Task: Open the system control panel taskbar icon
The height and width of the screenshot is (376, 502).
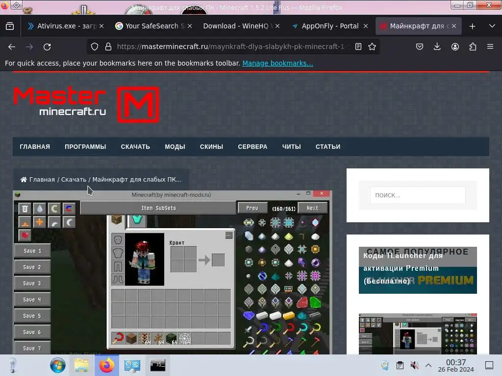Action: (132, 365)
